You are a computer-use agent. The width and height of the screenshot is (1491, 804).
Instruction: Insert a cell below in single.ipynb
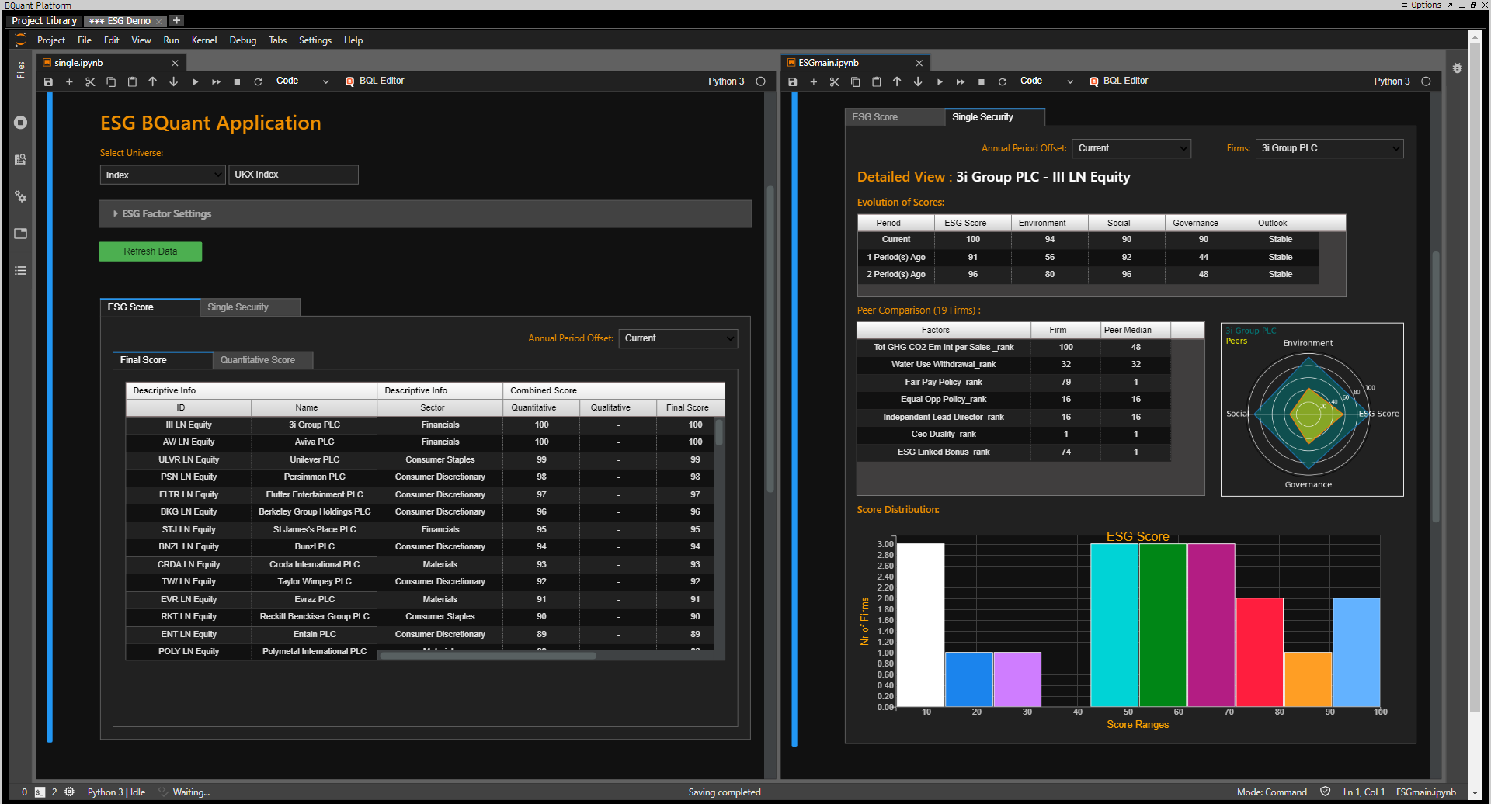[69, 81]
